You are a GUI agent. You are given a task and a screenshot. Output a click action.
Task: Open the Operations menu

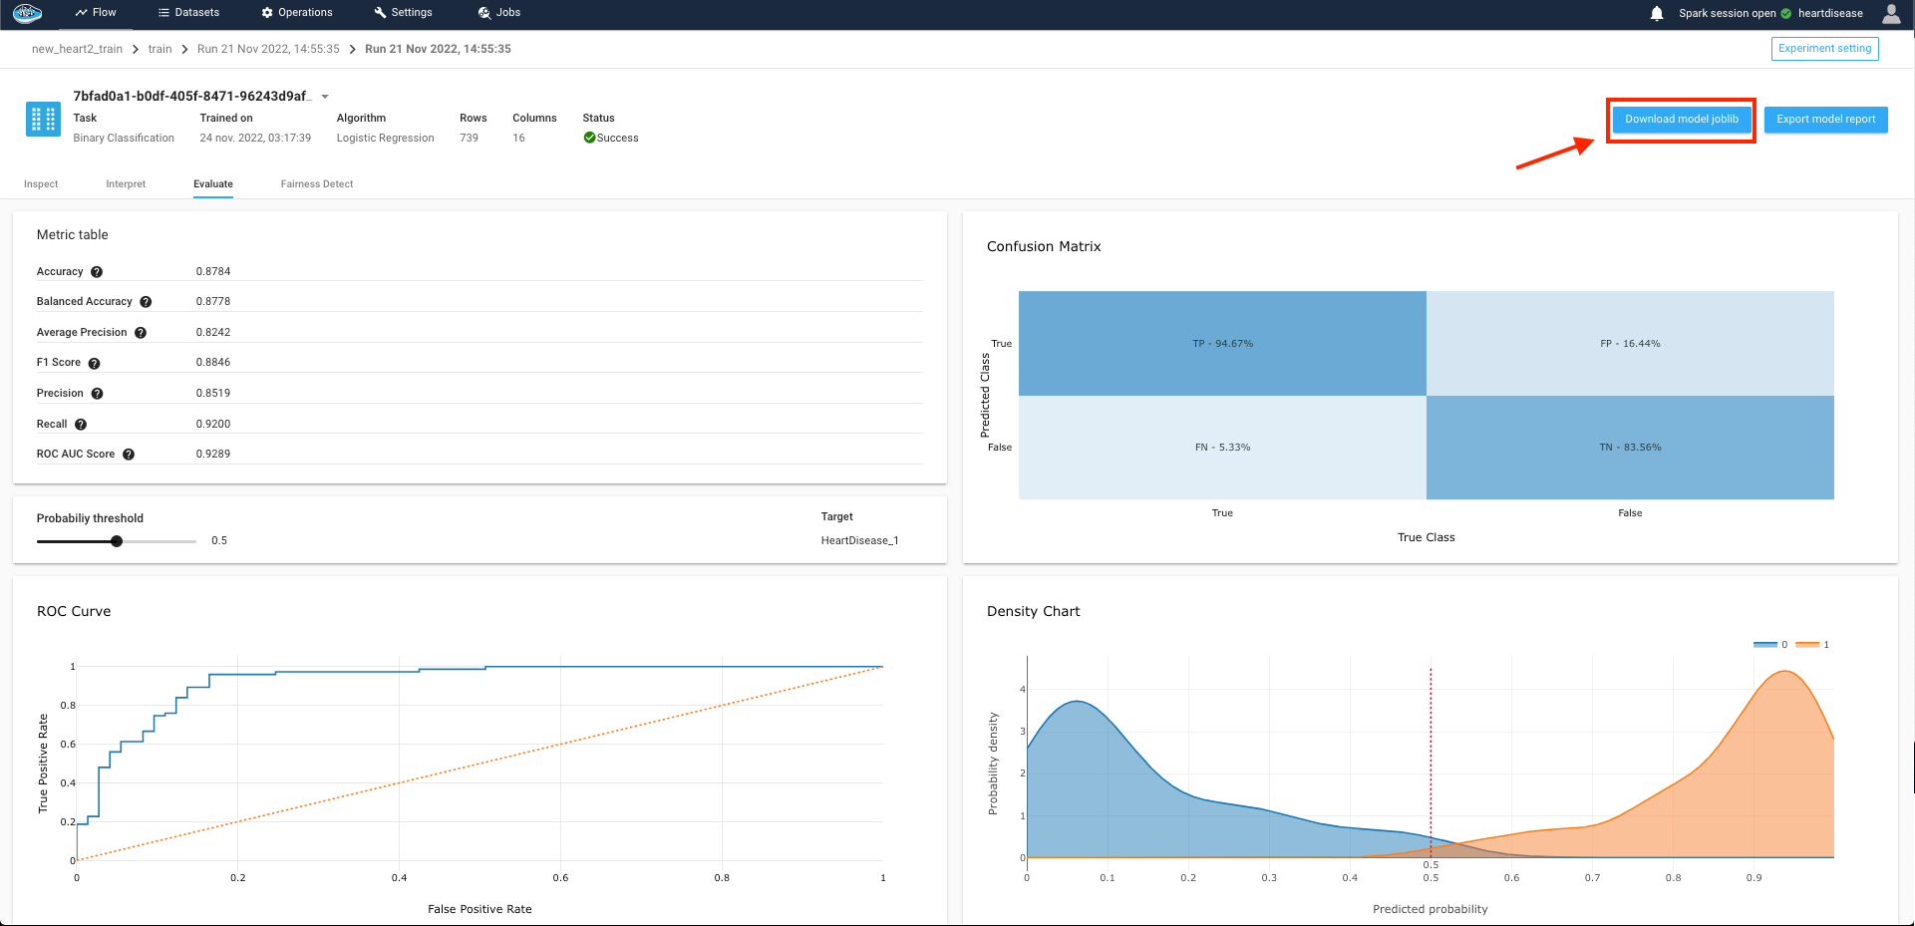297,13
